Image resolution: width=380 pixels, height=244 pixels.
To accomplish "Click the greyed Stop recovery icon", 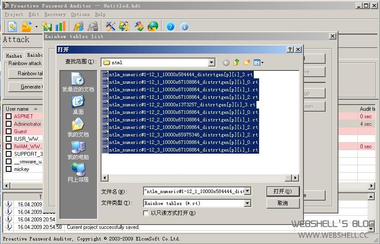I will click(93, 27).
